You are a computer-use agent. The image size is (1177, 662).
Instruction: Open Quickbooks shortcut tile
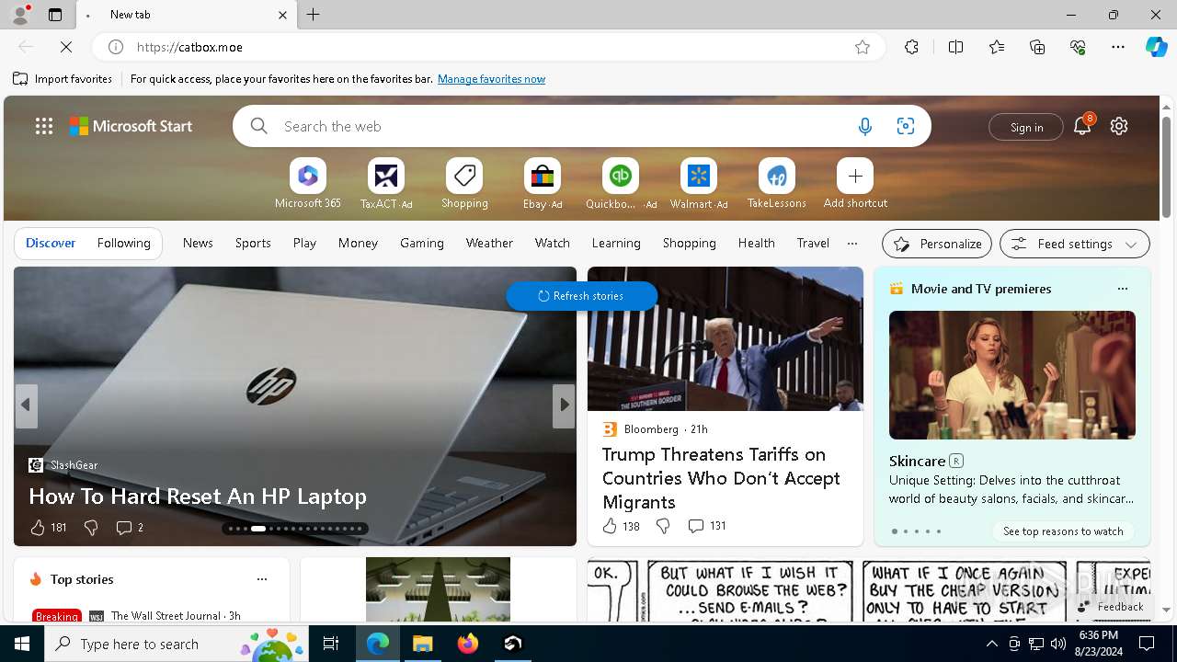[x=621, y=184]
